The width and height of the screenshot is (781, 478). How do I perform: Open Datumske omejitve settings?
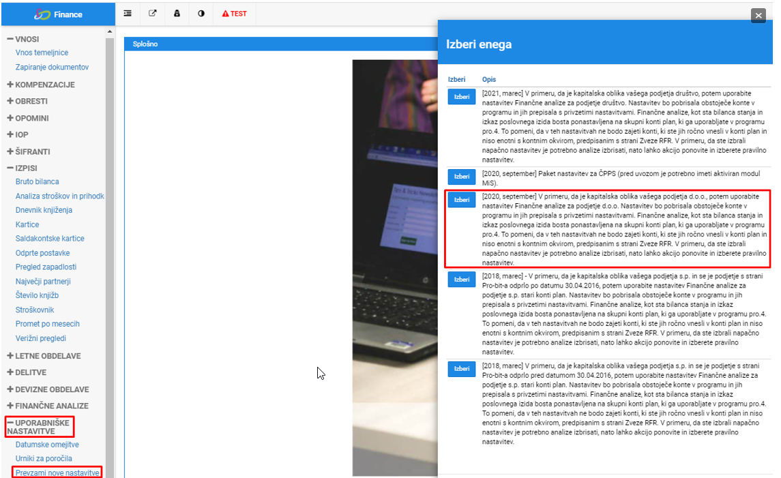point(47,444)
